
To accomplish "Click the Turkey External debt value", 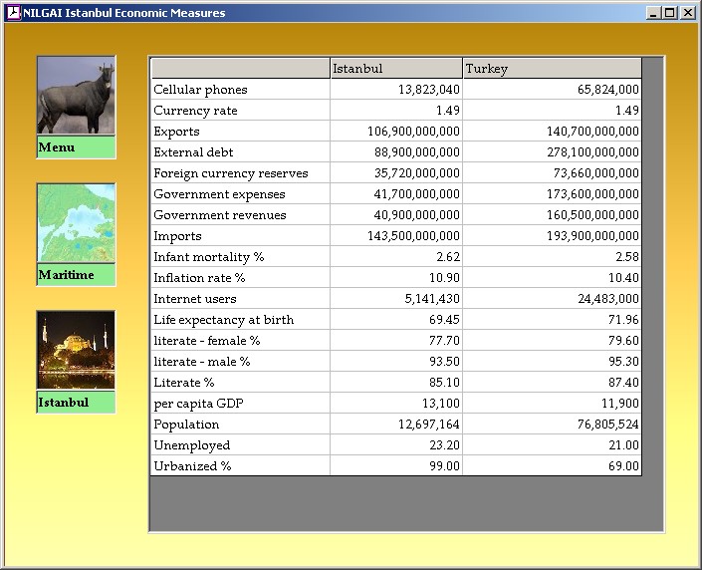I will (x=552, y=152).
